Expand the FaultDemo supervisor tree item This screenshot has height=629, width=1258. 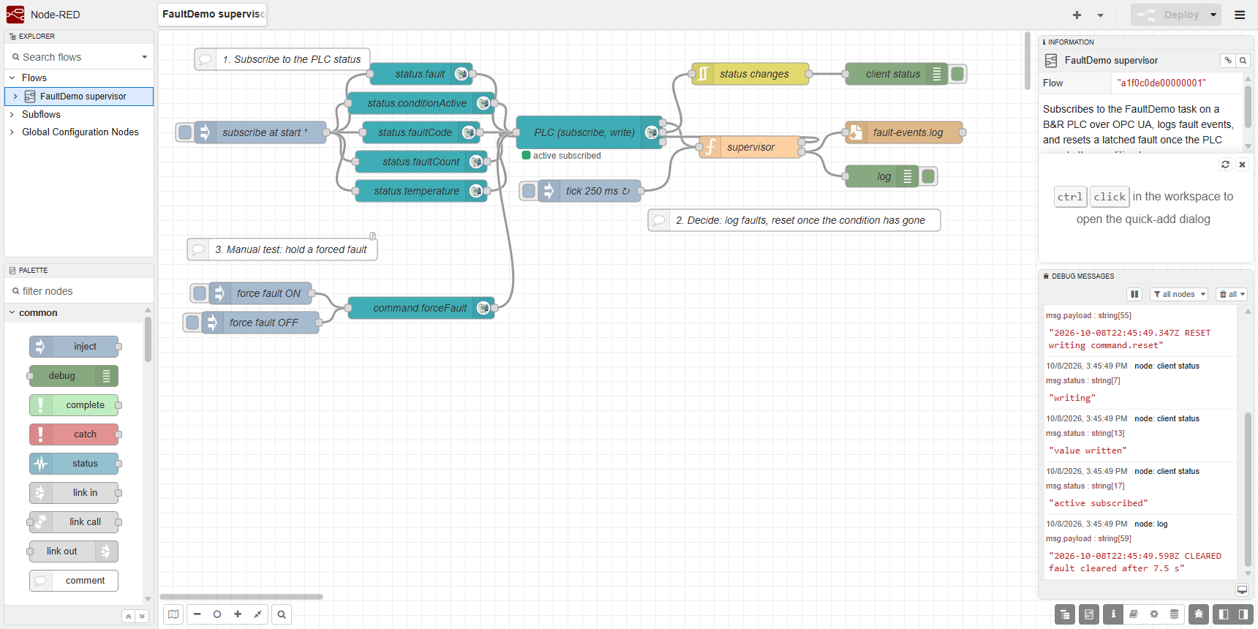pos(15,96)
